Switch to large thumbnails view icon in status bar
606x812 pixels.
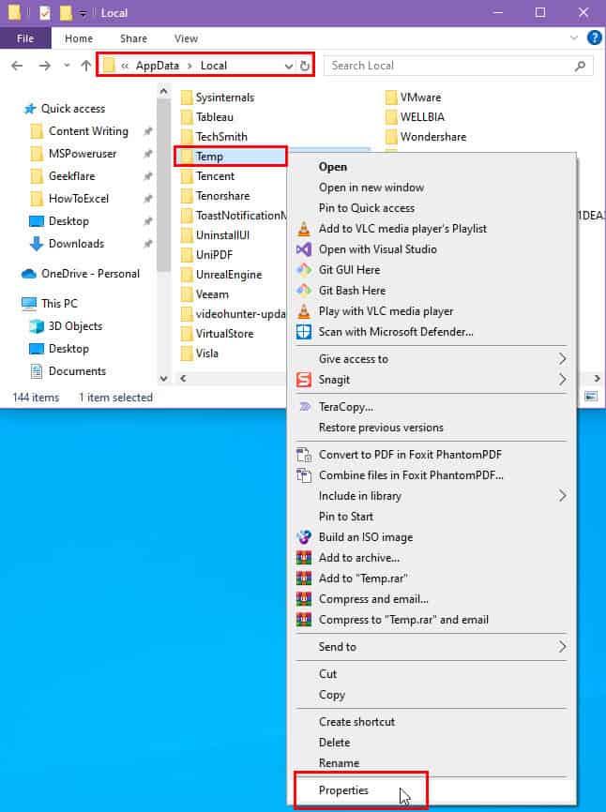point(591,397)
